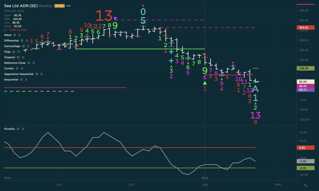Remove the Camouflage indicator

point(28,46)
